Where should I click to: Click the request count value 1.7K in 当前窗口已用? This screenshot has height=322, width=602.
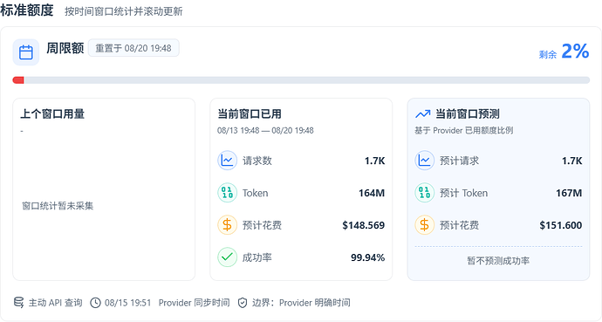click(x=374, y=161)
